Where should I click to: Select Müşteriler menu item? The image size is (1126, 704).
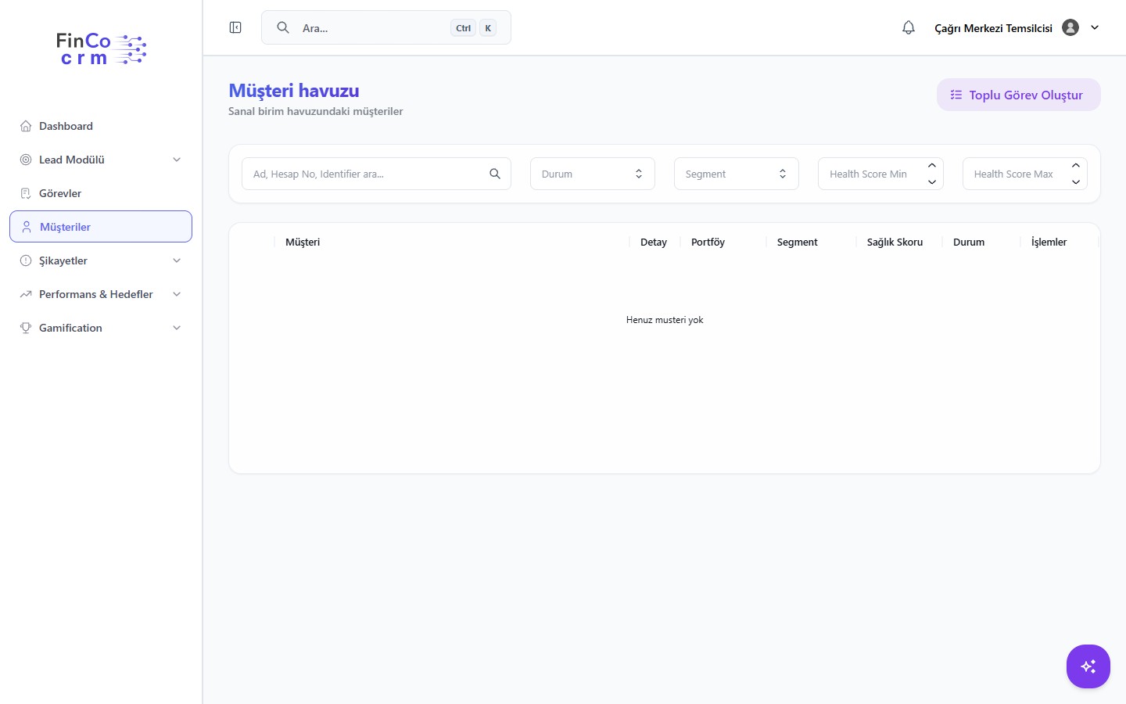[101, 227]
